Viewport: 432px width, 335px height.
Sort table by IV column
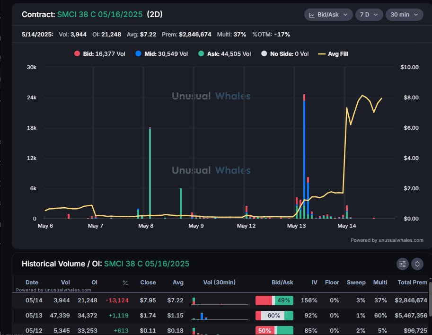coord(314,282)
